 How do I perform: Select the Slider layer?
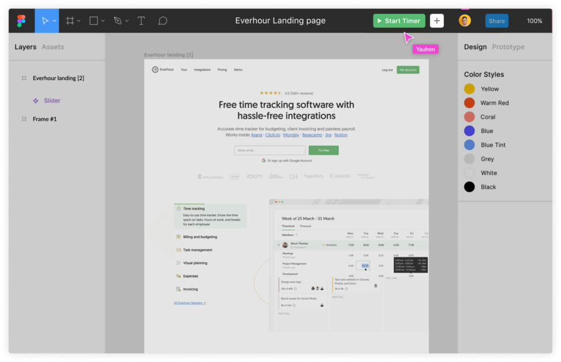click(51, 100)
